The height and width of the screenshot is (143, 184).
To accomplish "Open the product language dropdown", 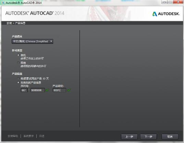I will pyautogui.click(x=32, y=42).
